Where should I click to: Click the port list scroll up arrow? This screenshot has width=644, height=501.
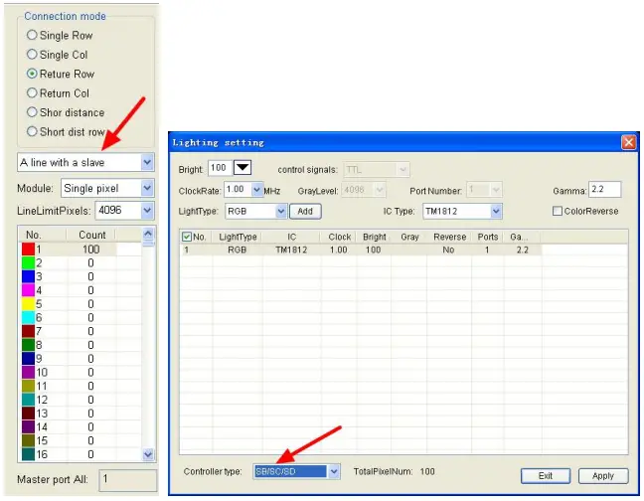(x=148, y=234)
